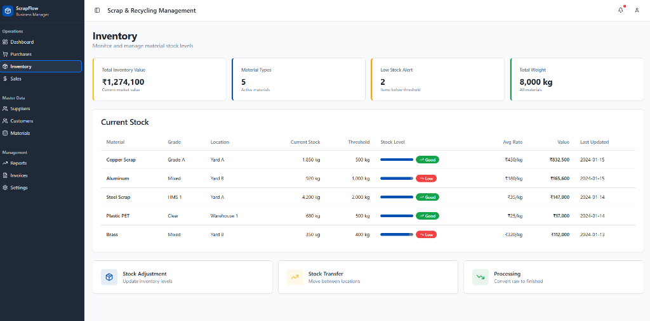The image size is (650, 321).
Task: Select the Steel Scrap material name
Action: coord(118,198)
